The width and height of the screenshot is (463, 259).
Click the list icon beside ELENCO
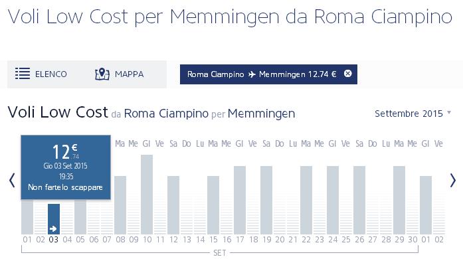pos(23,74)
